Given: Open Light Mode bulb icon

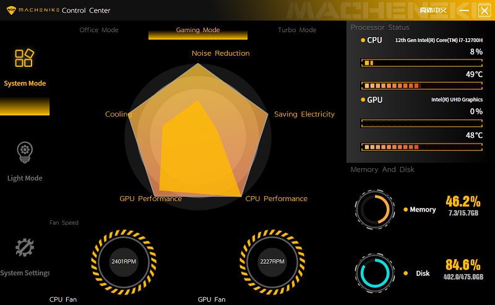Looking at the screenshot, I should coord(24,152).
